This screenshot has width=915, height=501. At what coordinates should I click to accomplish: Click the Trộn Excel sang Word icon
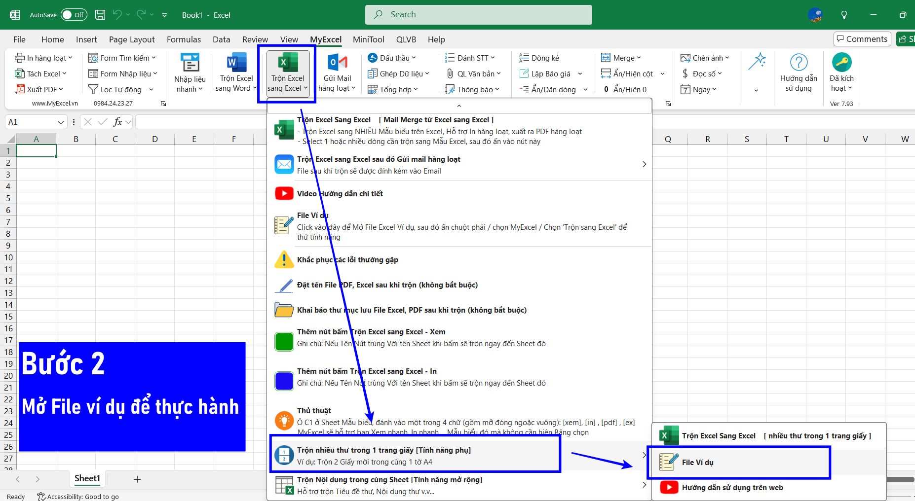point(236,63)
